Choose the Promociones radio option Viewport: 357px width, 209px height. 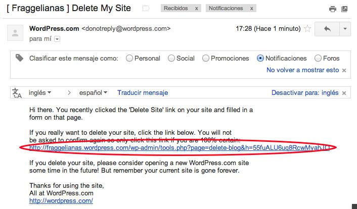206,58
